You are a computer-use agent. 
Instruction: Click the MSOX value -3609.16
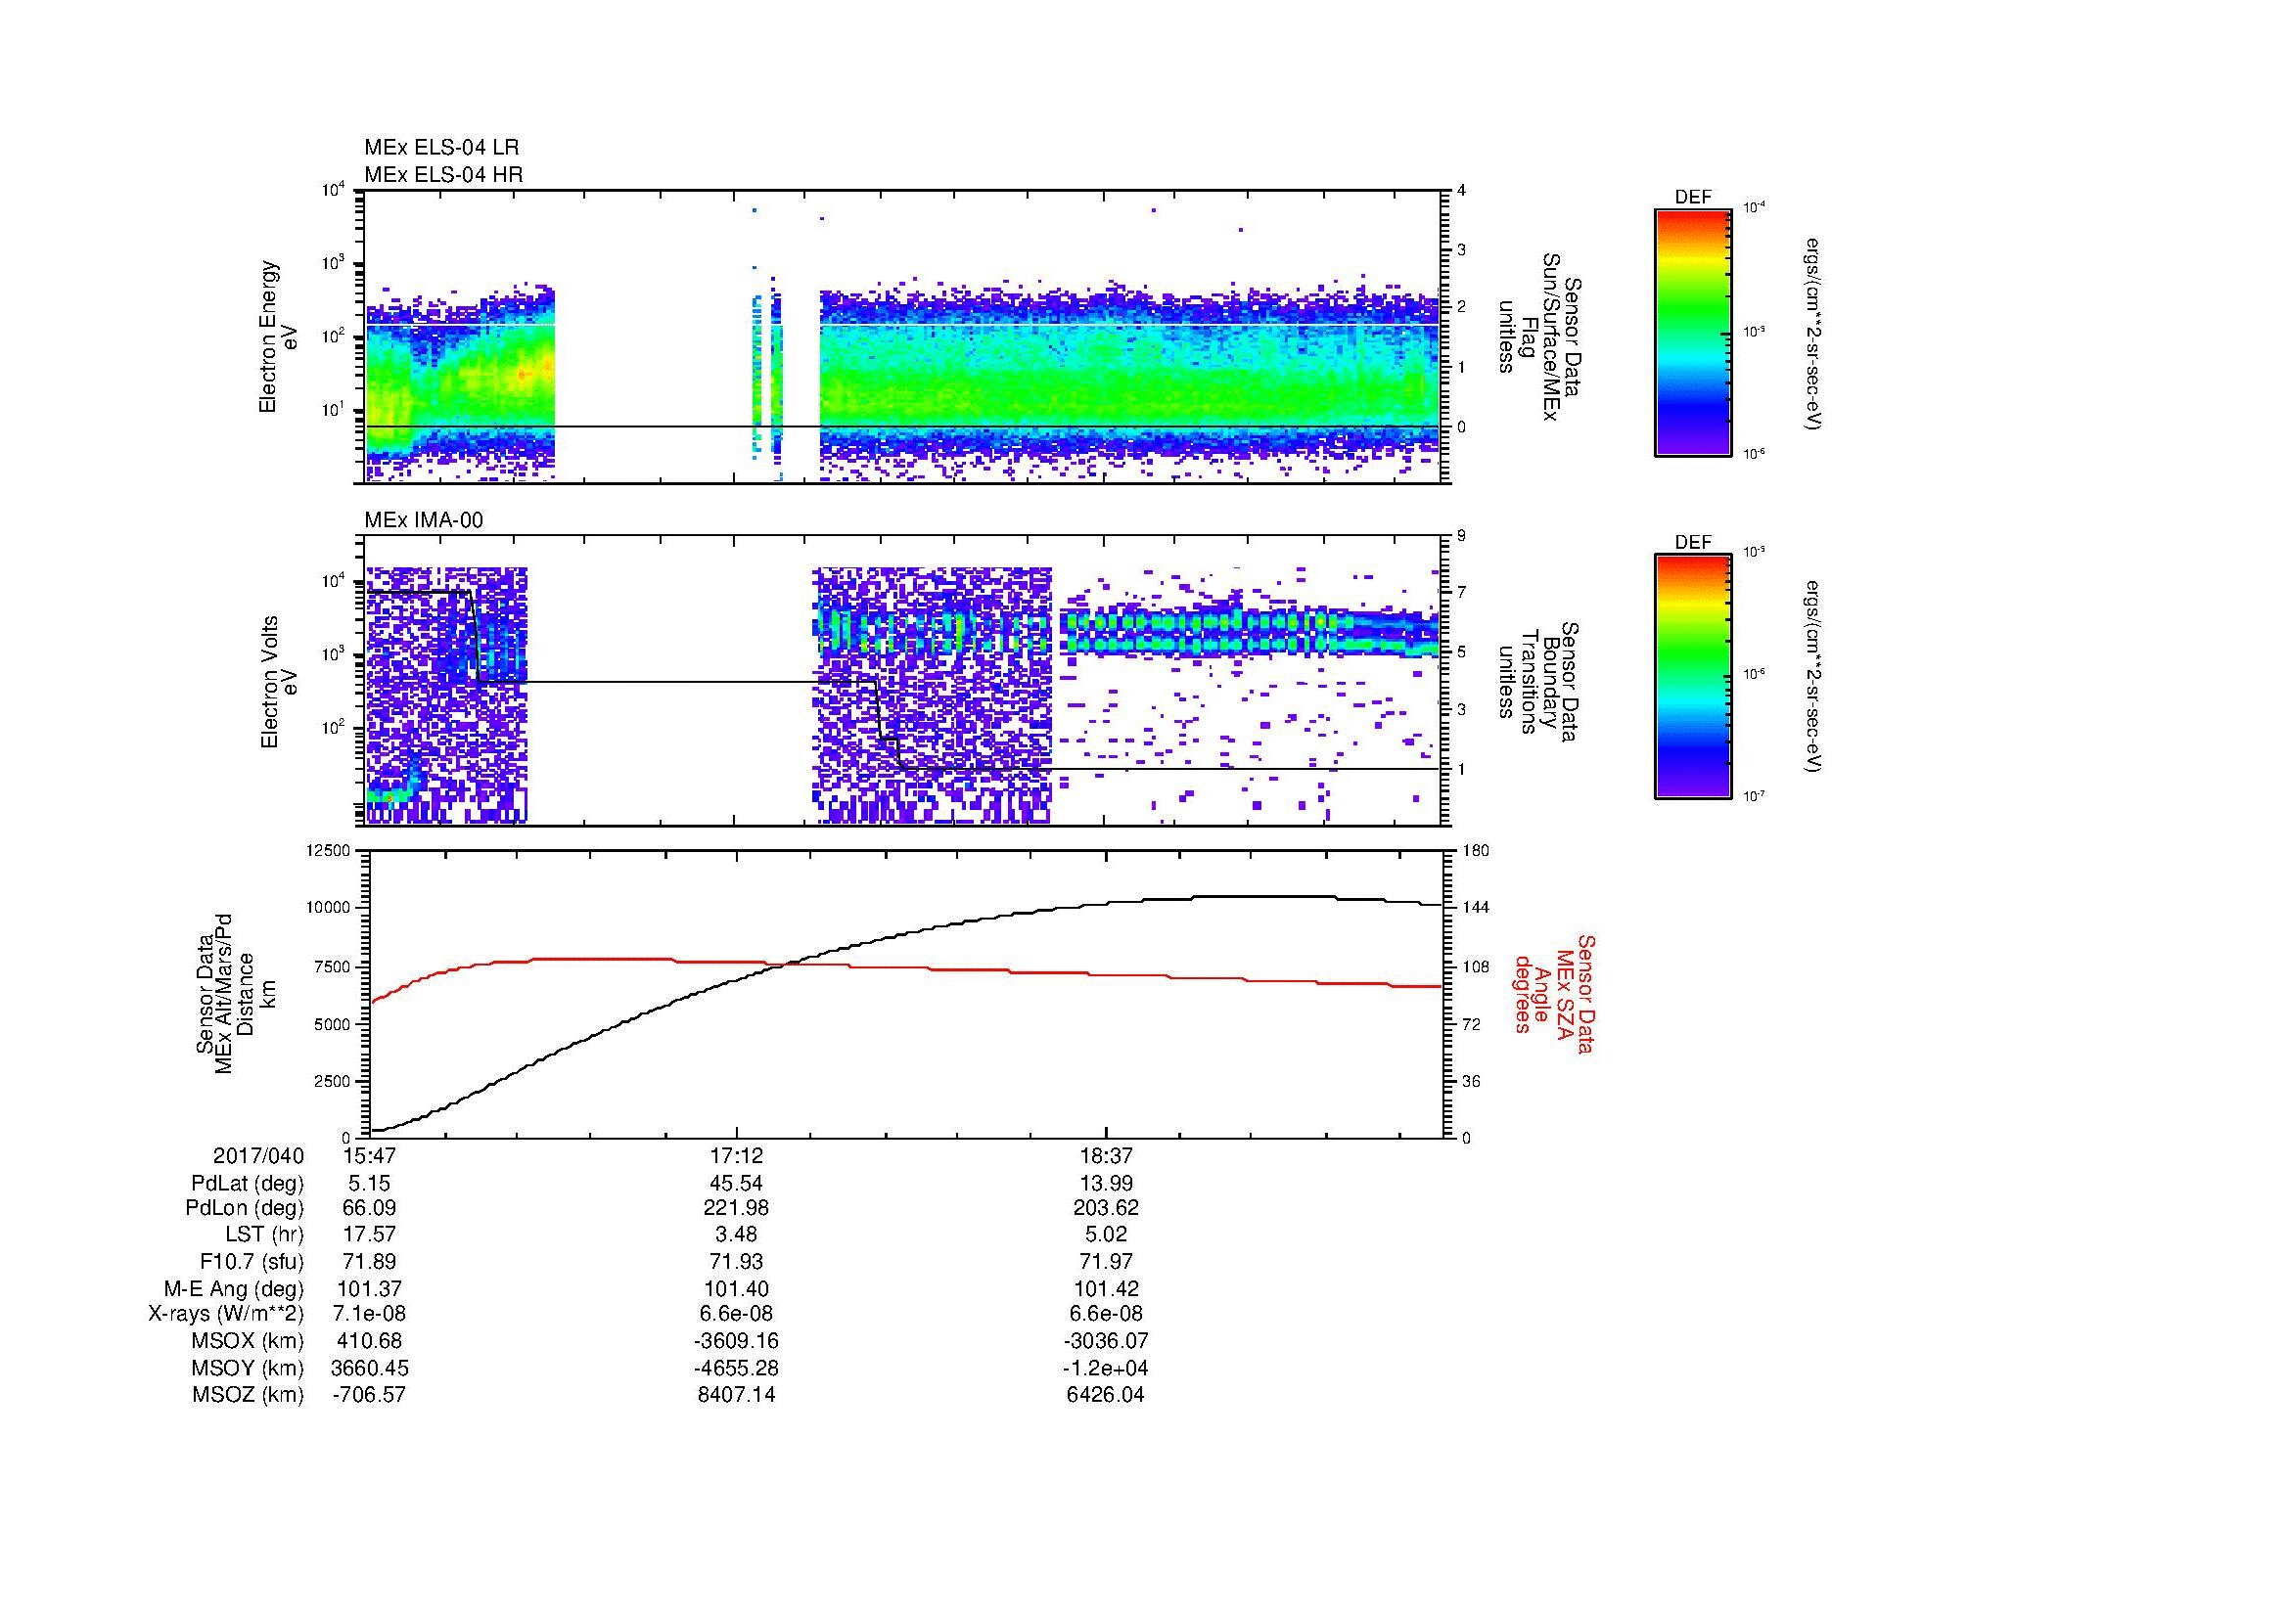point(737,1341)
